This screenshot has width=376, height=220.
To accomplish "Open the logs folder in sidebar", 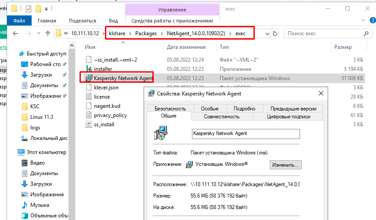I will click(35, 128).
